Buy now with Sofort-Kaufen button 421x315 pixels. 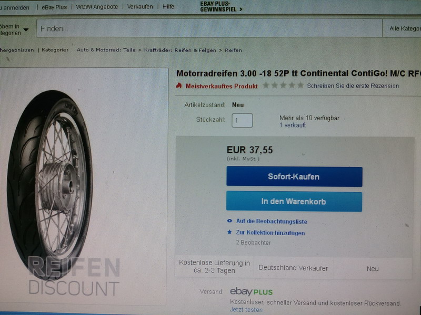(x=294, y=176)
